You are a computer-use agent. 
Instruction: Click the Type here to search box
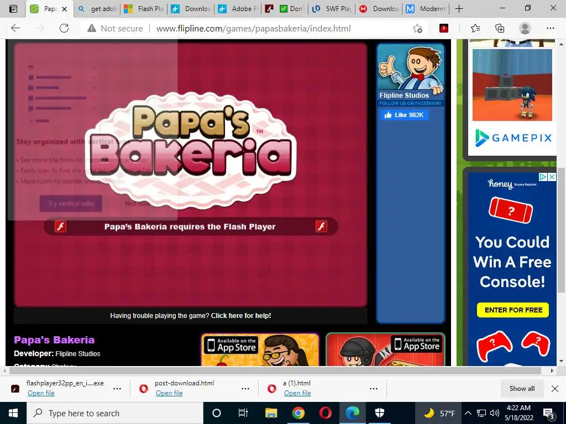[x=115, y=413]
